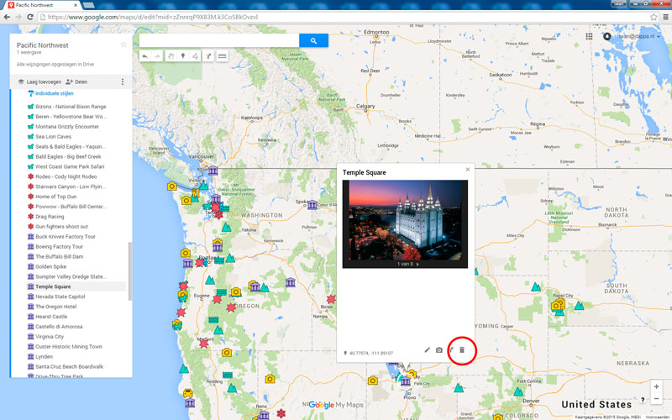Click the map search input field
Viewport: 672px width, 420px height.
[218, 40]
